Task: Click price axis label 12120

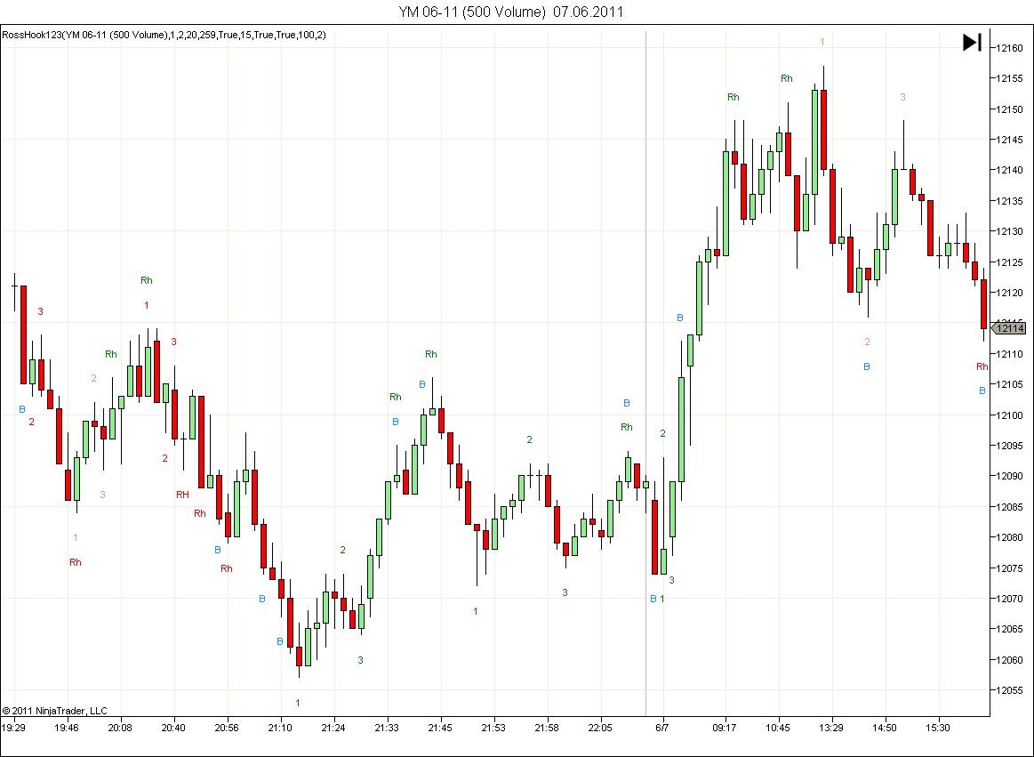Action: [1010, 293]
